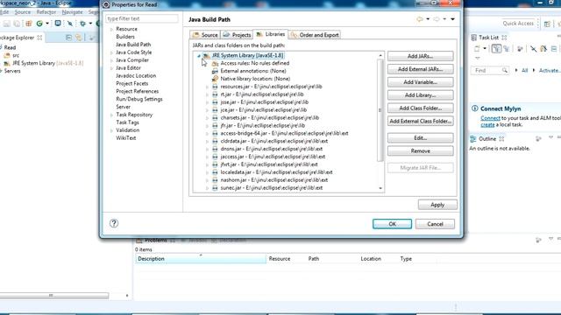The width and height of the screenshot is (561, 315).
Task: Click the create local task link
Action: pyautogui.click(x=487, y=124)
